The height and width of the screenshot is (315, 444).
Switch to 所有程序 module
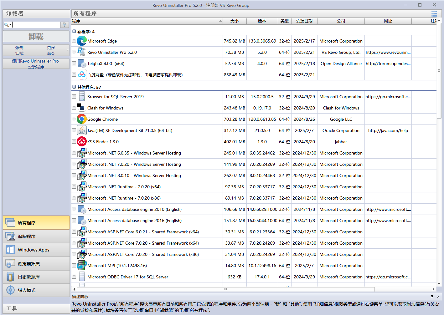pyautogui.click(x=36, y=223)
